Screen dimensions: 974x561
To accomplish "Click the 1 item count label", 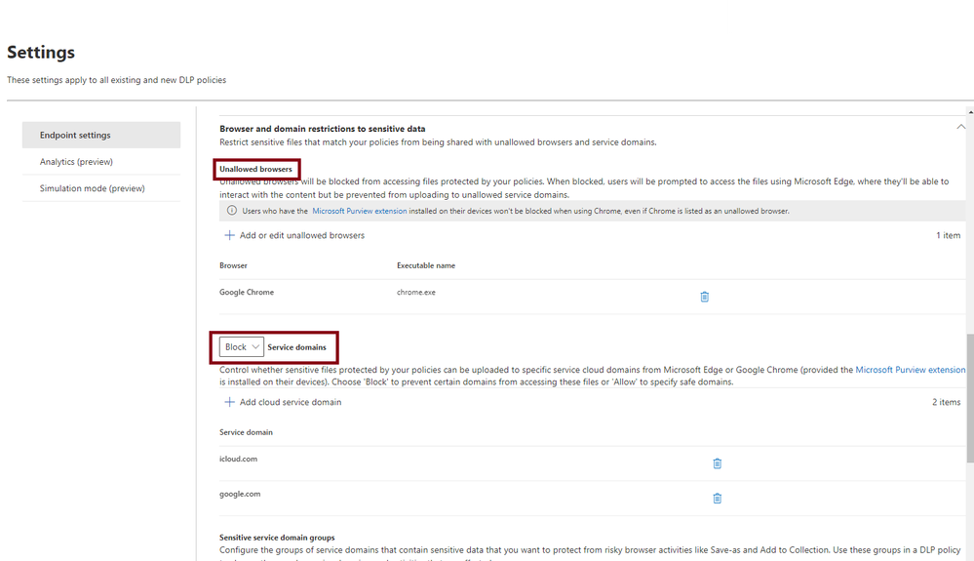I will (x=948, y=235).
